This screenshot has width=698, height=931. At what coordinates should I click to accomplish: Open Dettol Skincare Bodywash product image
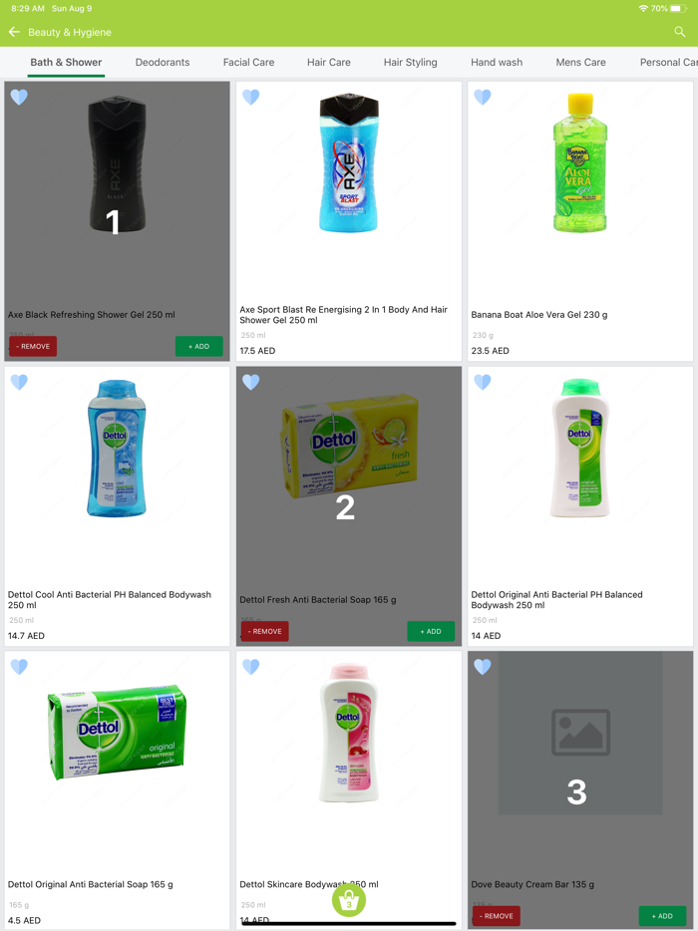click(x=349, y=734)
